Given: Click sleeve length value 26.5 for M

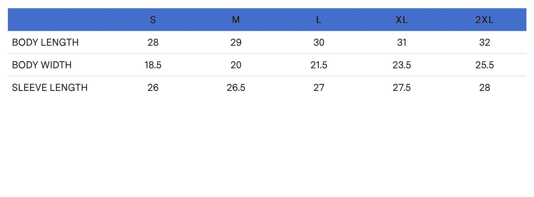Looking at the screenshot, I should tap(236, 88).
